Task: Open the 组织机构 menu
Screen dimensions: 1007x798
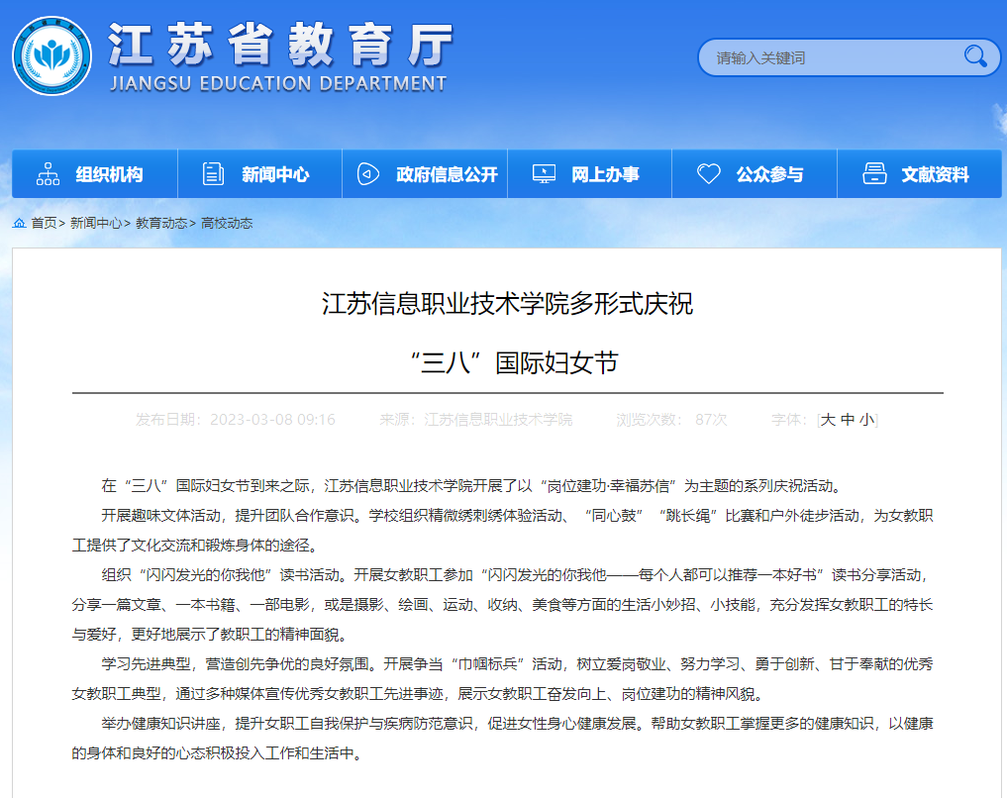Action: tap(94, 174)
